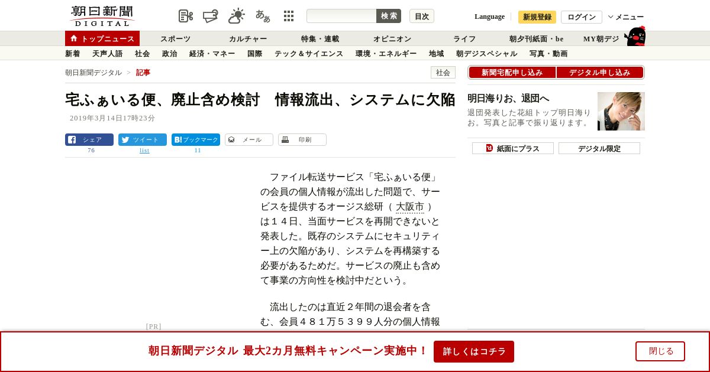Viewport: 710px width, 372px height.
Task: Print the article with 印刷
Action: click(x=302, y=140)
